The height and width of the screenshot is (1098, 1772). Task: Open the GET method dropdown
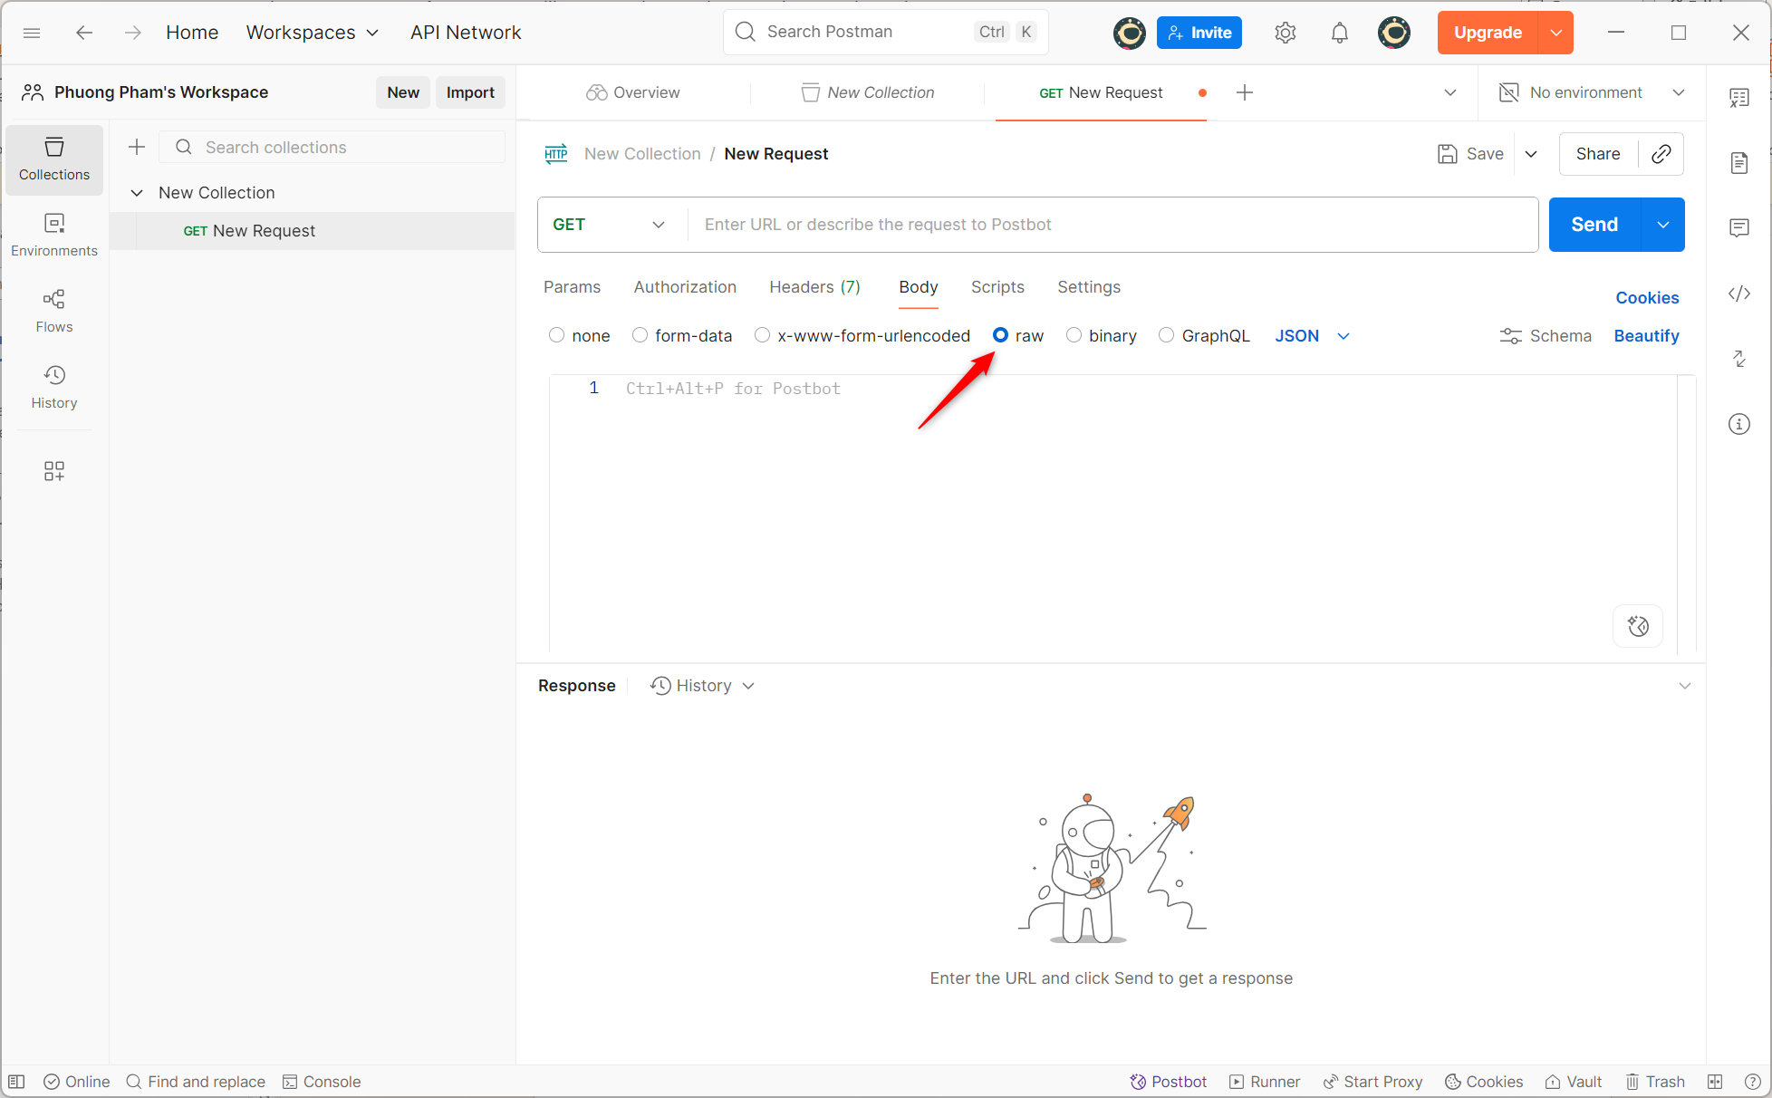[x=610, y=224]
